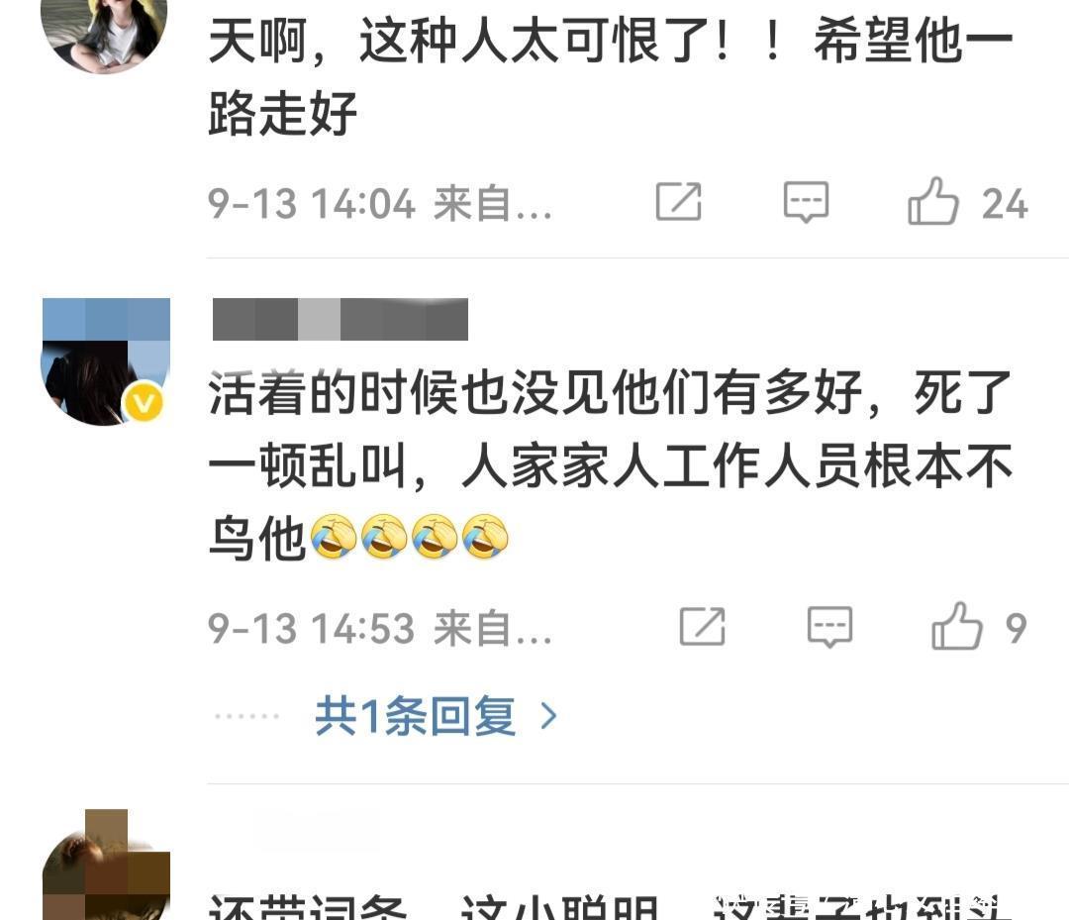
Task: Tap the 9-13 14:04 来自... timestamp
Action: coord(380,204)
